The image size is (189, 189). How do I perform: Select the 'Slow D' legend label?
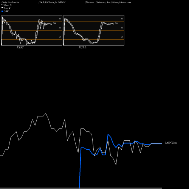click(8, 5)
